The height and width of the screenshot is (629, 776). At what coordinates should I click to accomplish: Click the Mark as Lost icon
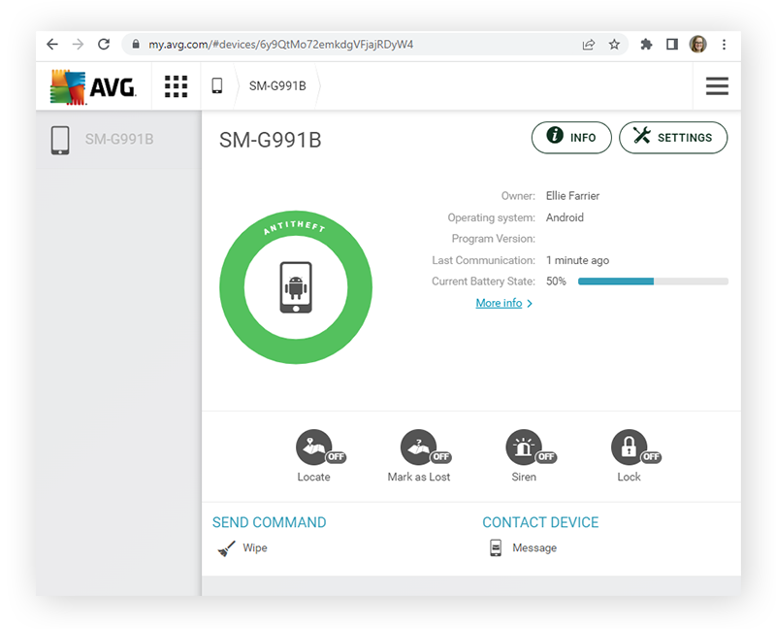point(421,448)
